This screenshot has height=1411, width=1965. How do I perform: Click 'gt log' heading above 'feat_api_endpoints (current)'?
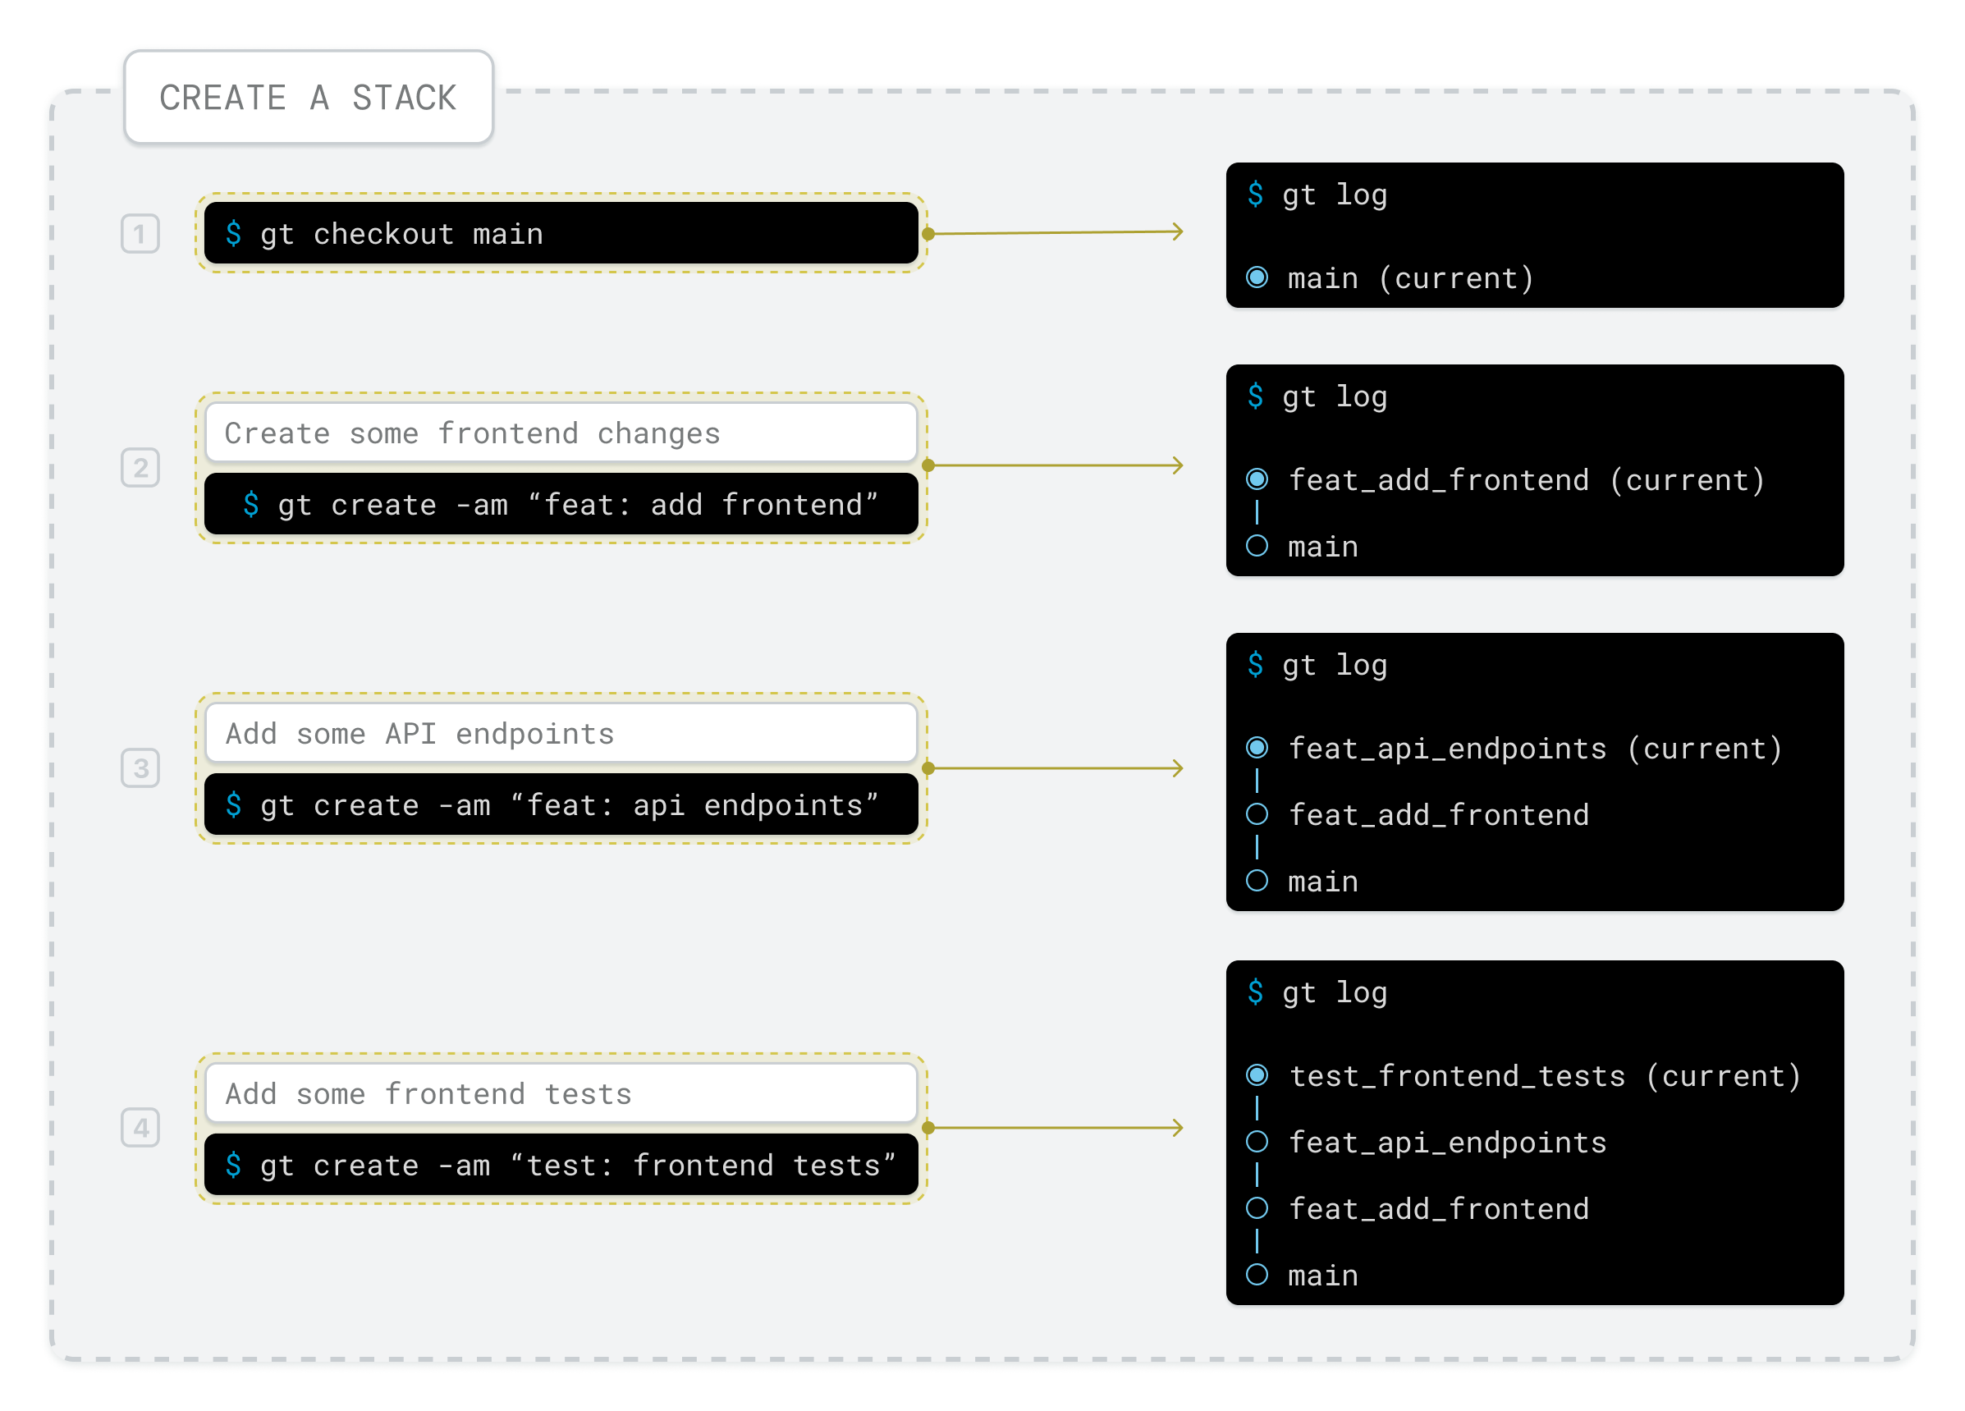pyautogui.click(x=1335, y=665)
